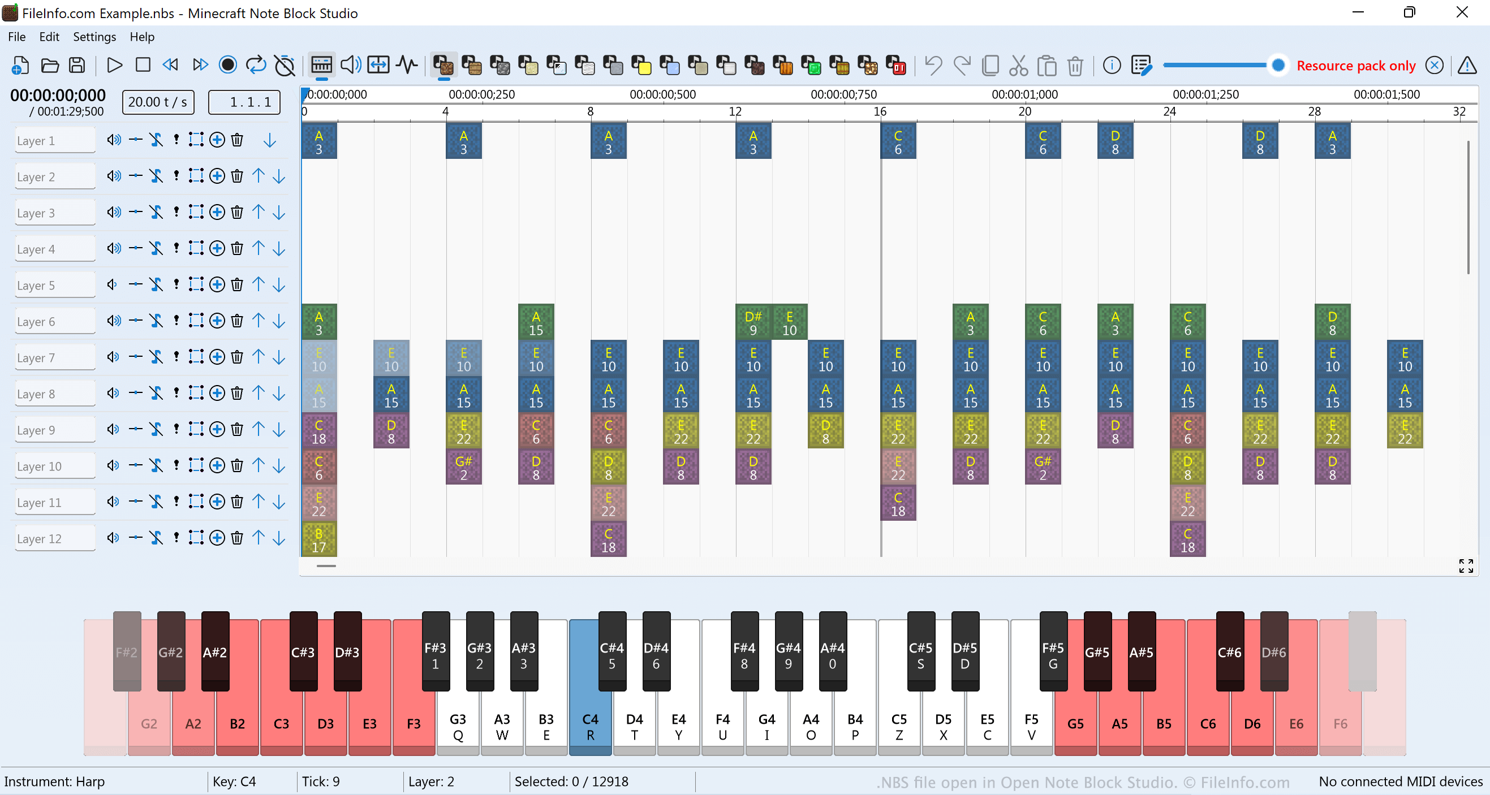Move Layer 11 up
Image resolution: width=1490 pixels, height=795 pixels.
pos(259,502)
